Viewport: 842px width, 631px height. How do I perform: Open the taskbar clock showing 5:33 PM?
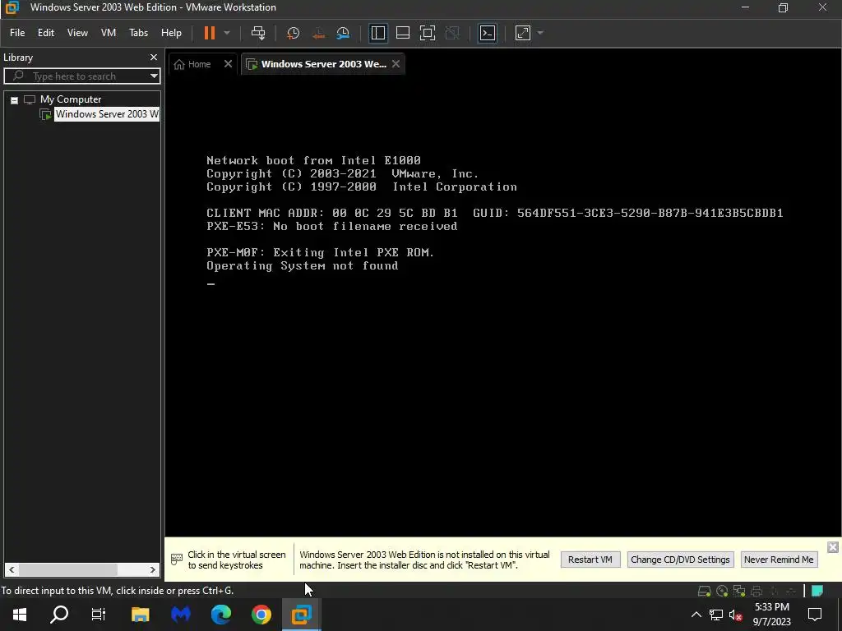(x=771, y=615)
